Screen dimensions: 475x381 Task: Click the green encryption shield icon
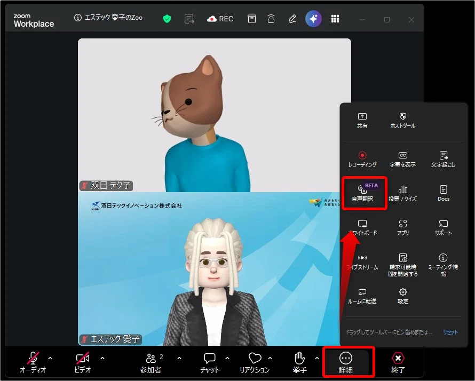click(167, 19)
